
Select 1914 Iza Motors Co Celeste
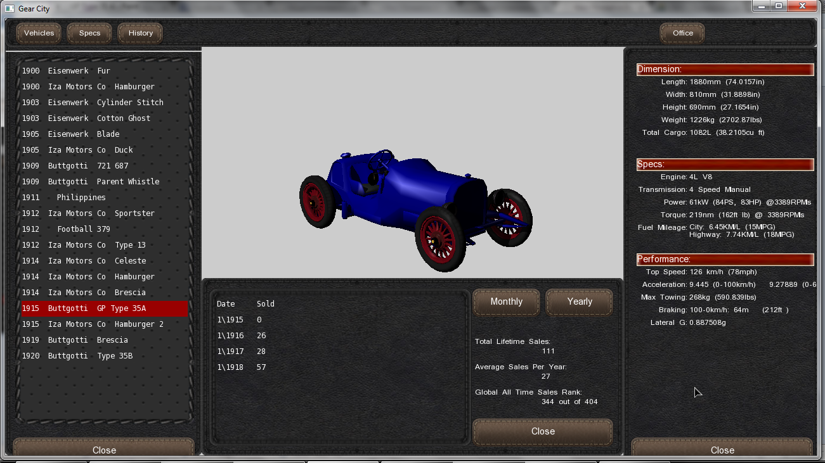[84, 261]
